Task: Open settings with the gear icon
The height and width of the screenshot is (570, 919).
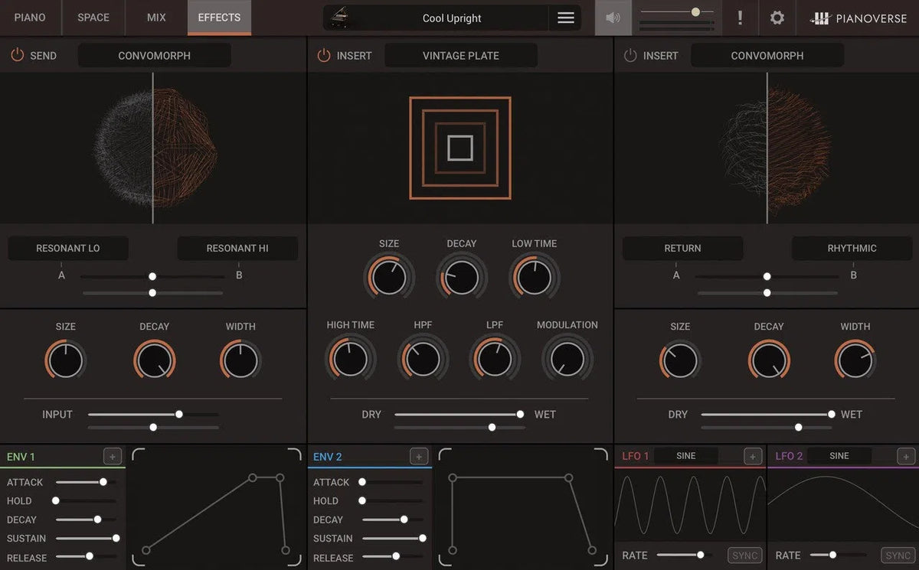Action: [777, 18]
